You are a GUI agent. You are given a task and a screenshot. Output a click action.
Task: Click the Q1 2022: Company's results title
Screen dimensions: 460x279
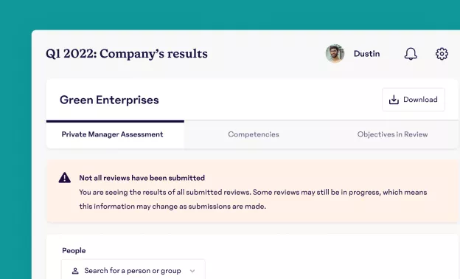[x=127, y=54]
